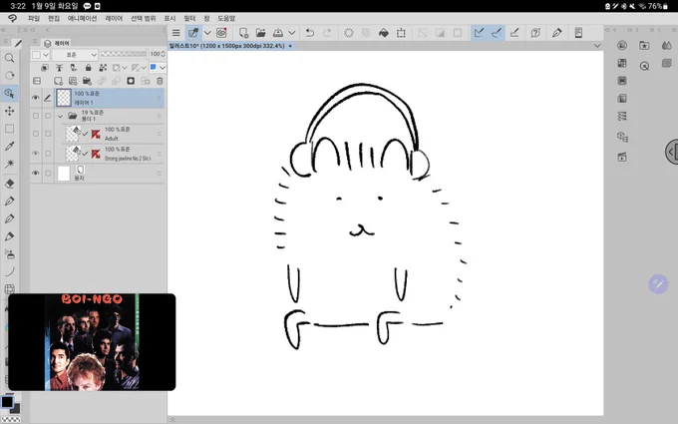This screenshot has height=424, width=678.
Task: Click the Boingo album video thumbnail
Action: [92, 342]
